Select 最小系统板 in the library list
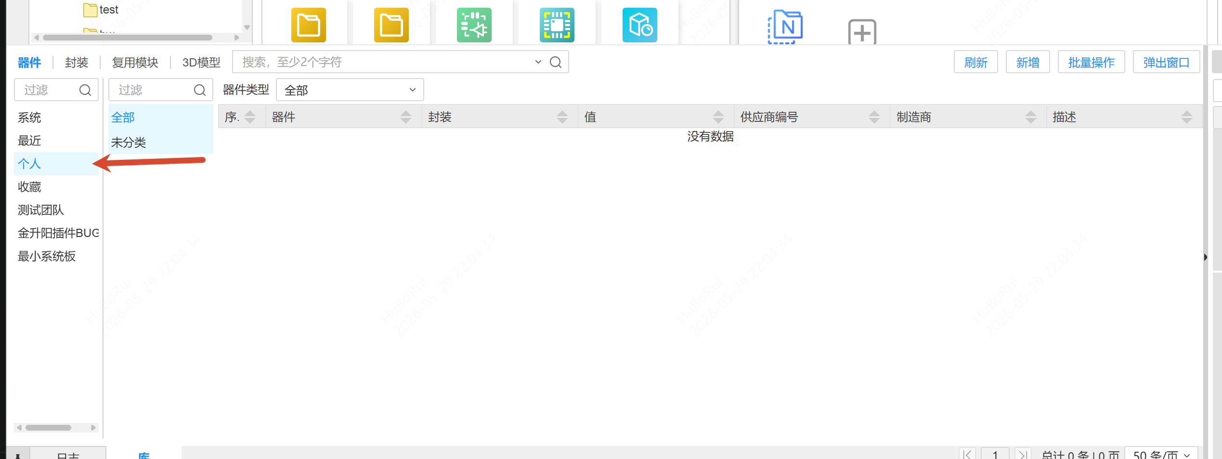The width and height of the screenshot is (1222, 459). pos(57,256)
